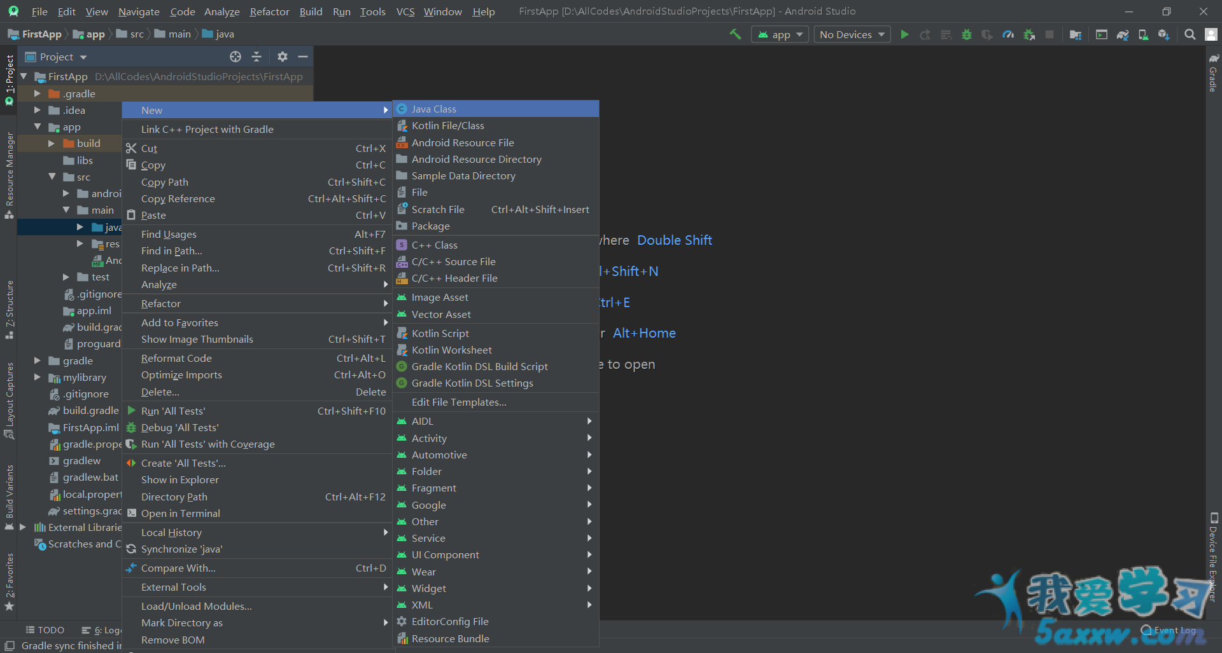Open the Build menu in menu bar

pos(311,11)
